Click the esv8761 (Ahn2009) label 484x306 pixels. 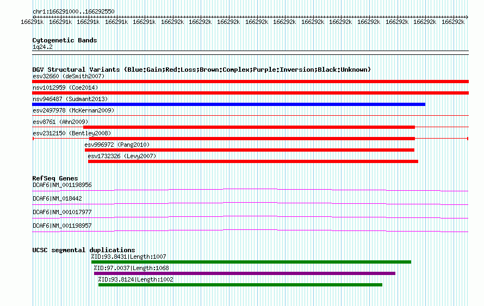tap(60, 122)
